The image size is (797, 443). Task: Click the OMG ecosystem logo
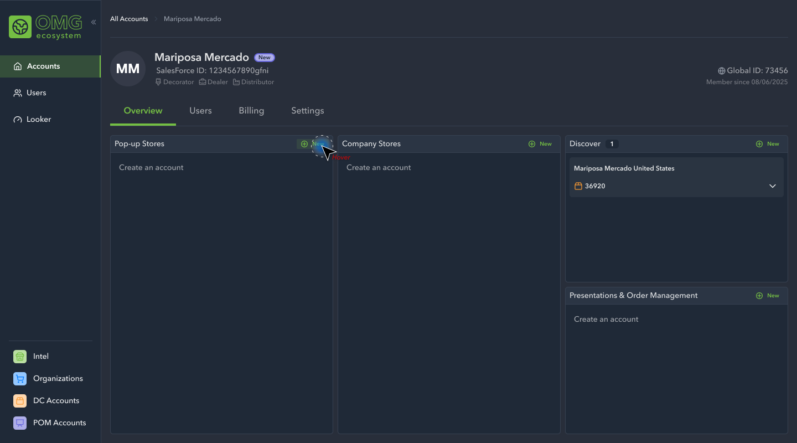coord(45,27)
